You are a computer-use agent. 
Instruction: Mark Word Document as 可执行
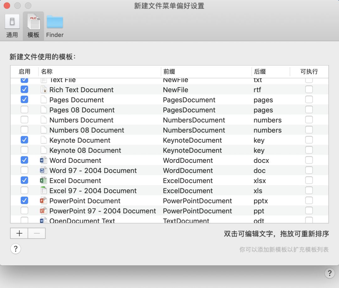click(309, 160)
